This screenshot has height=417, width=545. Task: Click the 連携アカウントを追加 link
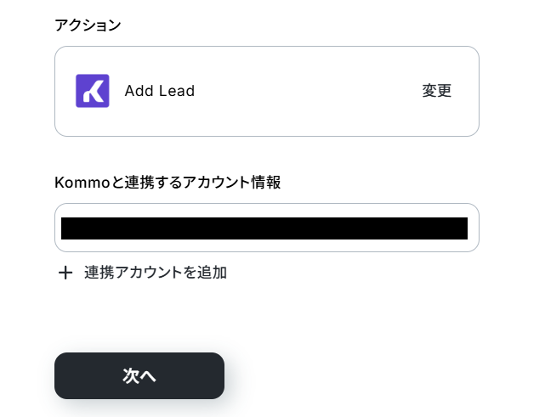[155, 273]
